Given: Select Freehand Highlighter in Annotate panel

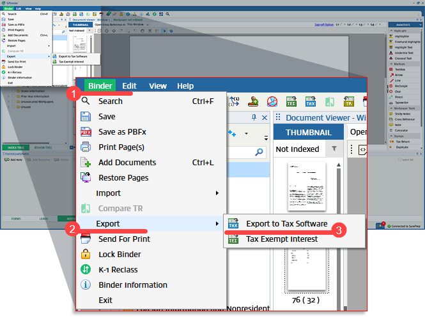Looking at the screenshot, I should (405, 41).
